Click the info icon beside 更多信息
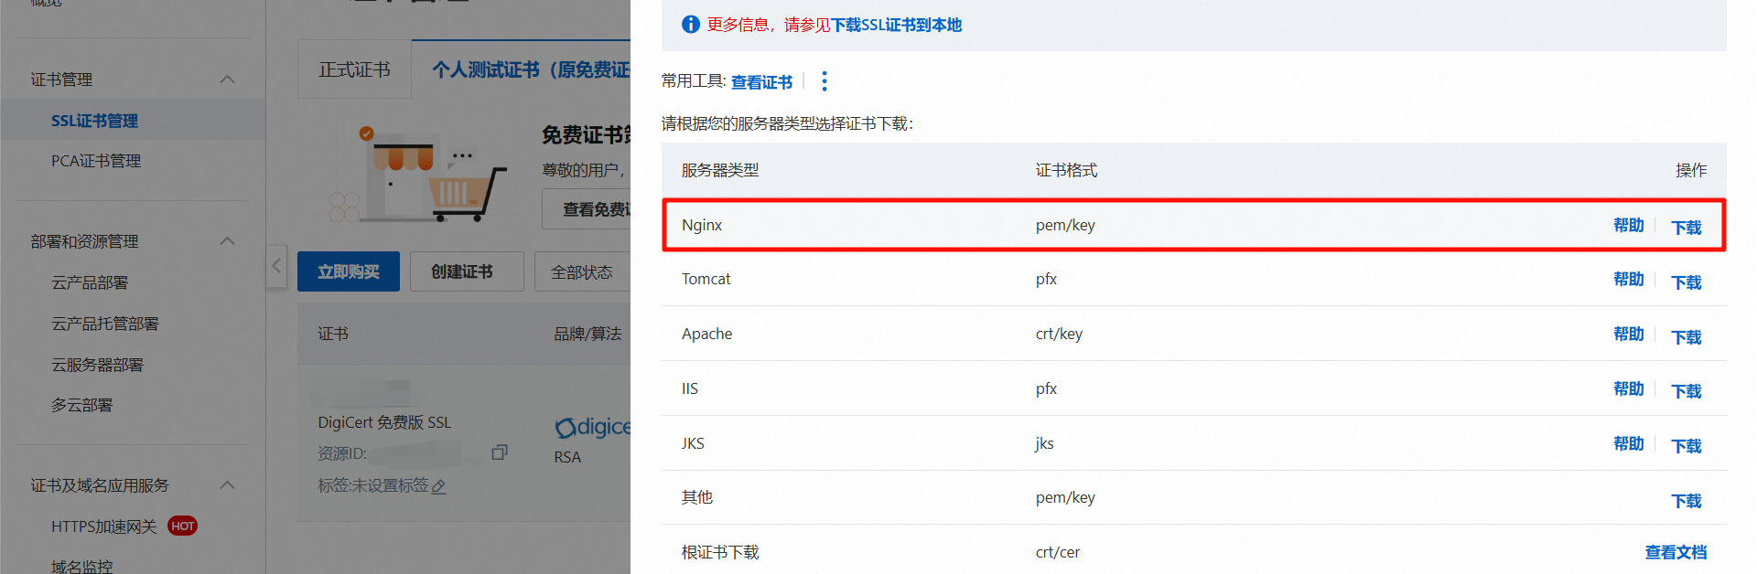Screen dimensions: 1757x574 (691, 25)
